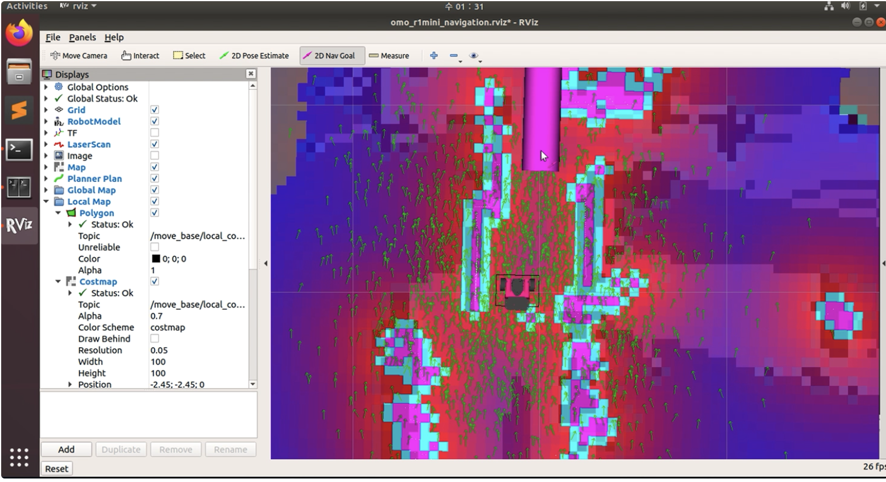Expand the Global Options item

[x=46, y=87]
